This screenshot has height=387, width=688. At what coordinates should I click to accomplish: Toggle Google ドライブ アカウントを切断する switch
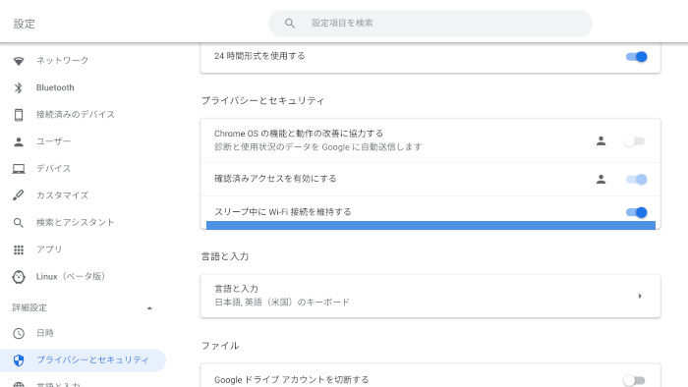click(635, 380)
